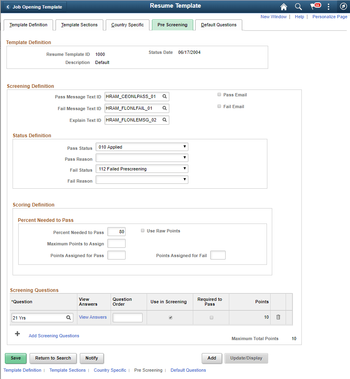Look up Pass Message Text ID
Screen dimensions: 350x379
click(x=164, y=96)
